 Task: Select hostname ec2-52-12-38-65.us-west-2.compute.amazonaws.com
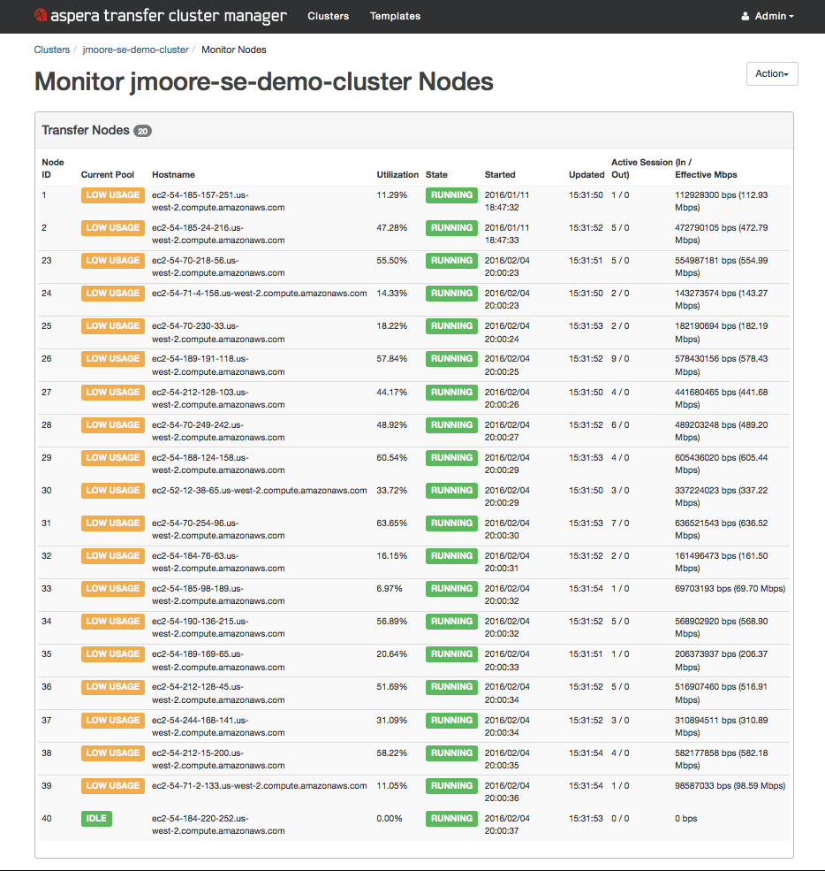point(259,491)
